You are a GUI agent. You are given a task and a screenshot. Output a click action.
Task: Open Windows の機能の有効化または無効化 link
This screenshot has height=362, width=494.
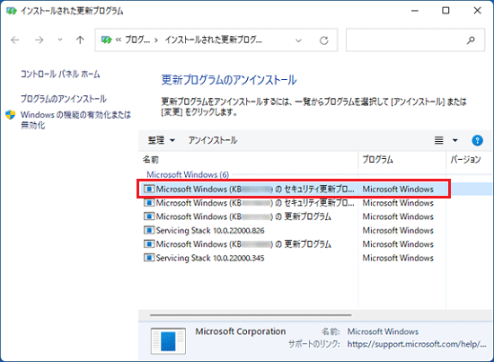75,119
